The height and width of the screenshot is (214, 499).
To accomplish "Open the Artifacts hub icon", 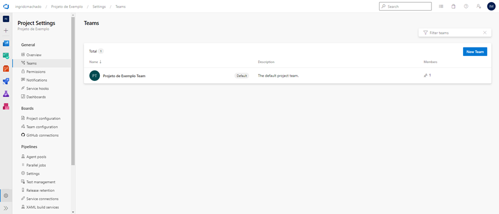I will tap(6, 106).
